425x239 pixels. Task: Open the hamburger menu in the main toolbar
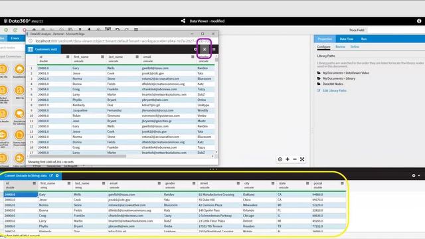136,29
